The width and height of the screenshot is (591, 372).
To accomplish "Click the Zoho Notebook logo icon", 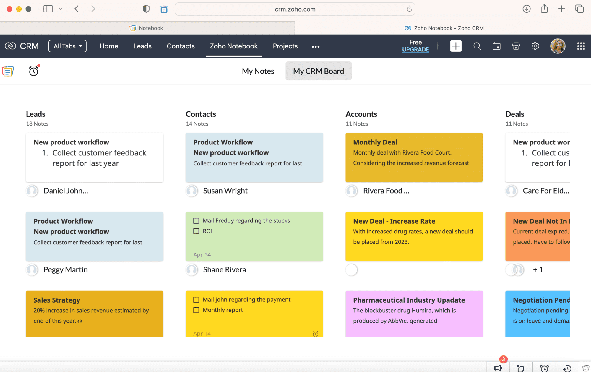I will pyautogui.click(x=8, y=71).
